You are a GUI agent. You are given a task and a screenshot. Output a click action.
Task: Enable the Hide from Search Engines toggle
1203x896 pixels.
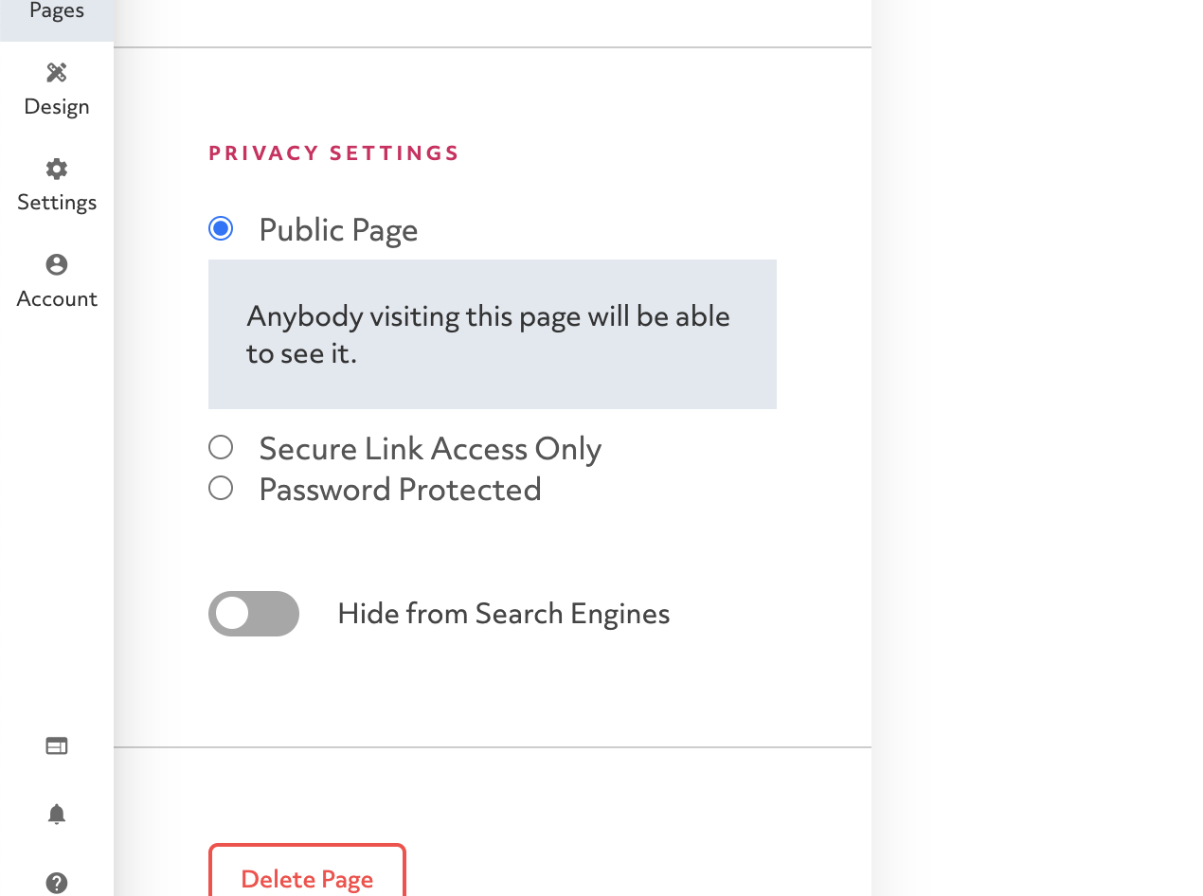click(254, 614)
